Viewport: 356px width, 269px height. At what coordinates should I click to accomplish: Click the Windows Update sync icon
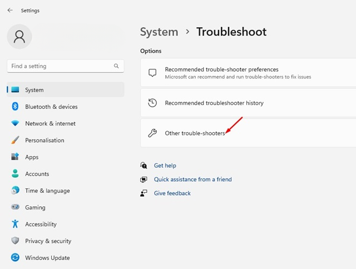[x=15, y=257]
